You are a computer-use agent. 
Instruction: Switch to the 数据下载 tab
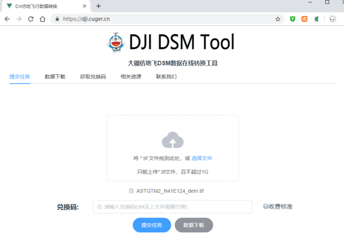point(55,77)
